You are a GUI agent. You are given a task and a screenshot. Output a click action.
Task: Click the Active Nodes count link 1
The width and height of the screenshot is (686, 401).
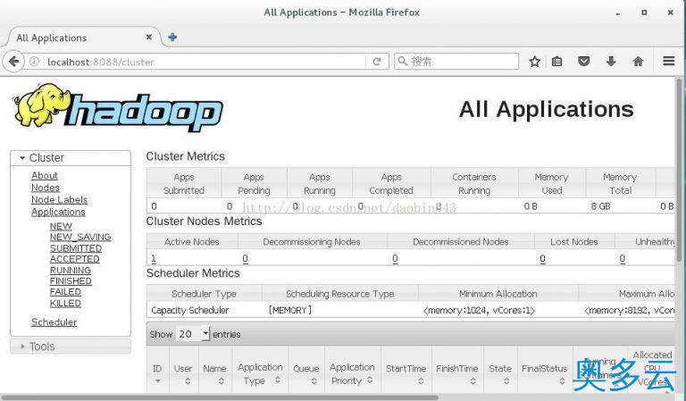(154, 259)
